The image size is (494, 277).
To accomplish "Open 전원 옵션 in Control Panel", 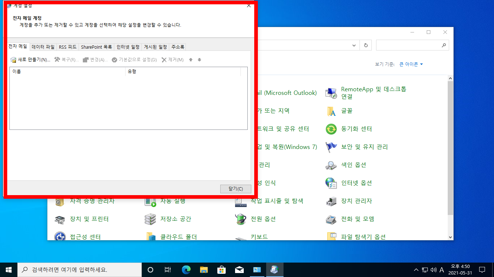I will [255, 219].
